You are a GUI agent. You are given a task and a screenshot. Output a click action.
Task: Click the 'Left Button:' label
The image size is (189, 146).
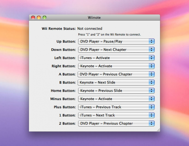pos(65,58)
